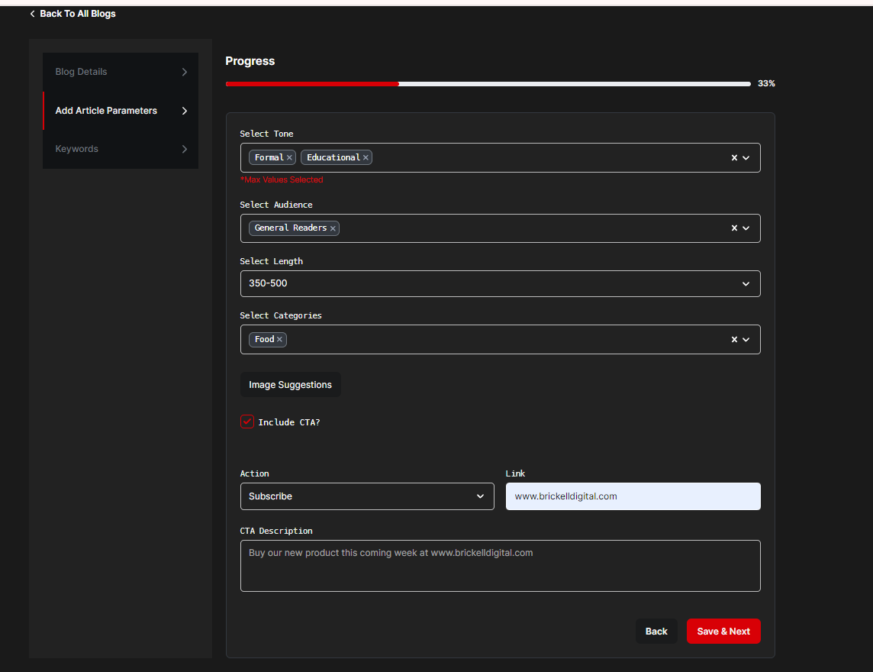
Task: Expand the Select Tone dropdown arrow
Action: tap(746, 158)
